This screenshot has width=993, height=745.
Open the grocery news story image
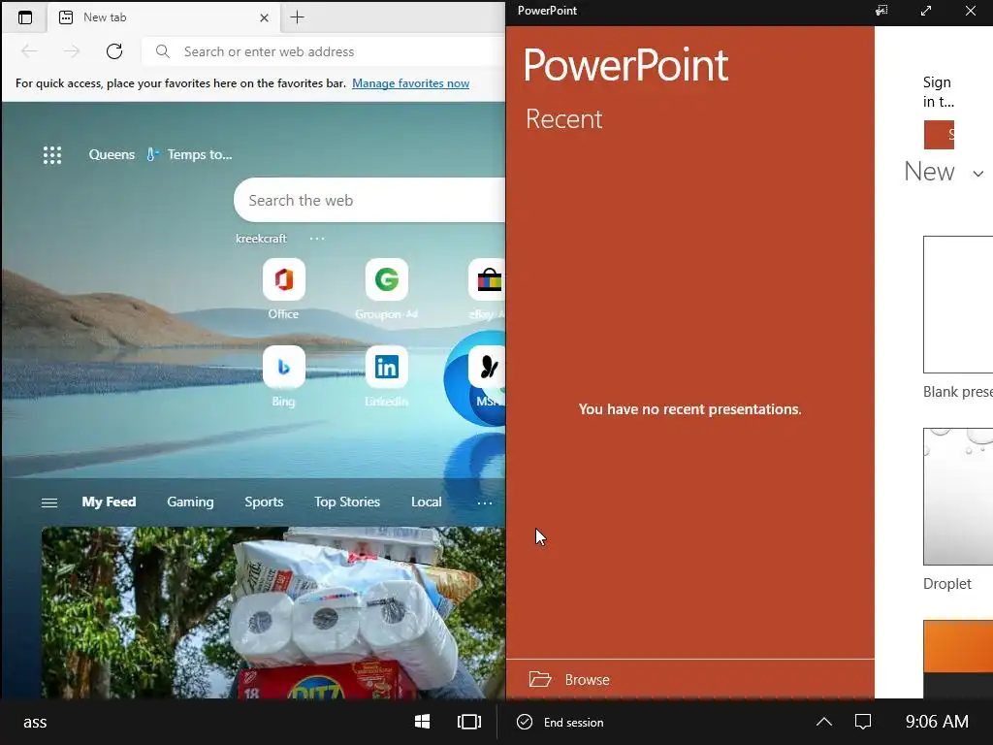click(273, 613)
